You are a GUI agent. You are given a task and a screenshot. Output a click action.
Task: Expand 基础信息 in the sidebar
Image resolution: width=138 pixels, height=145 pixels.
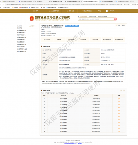coord(20,28)
